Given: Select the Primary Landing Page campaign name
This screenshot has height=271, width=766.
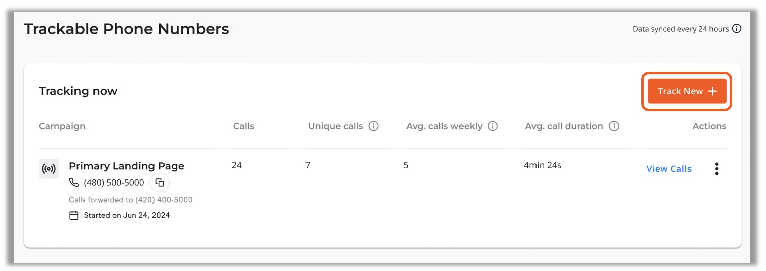Looking at the screenshot, I should tap(126, 166).
